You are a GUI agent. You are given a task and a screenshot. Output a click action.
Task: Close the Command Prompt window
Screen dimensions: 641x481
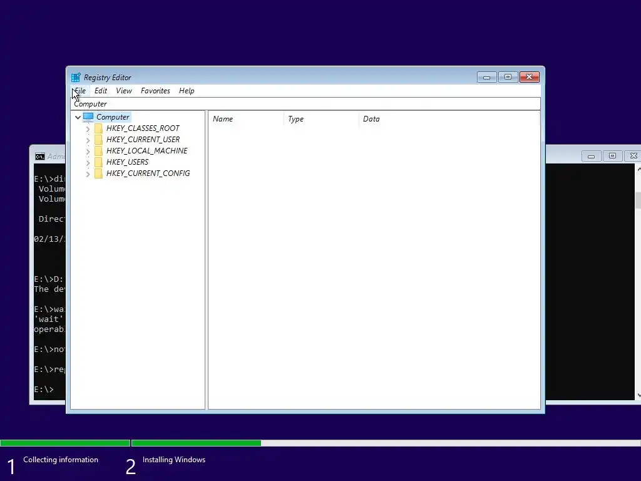633,156
